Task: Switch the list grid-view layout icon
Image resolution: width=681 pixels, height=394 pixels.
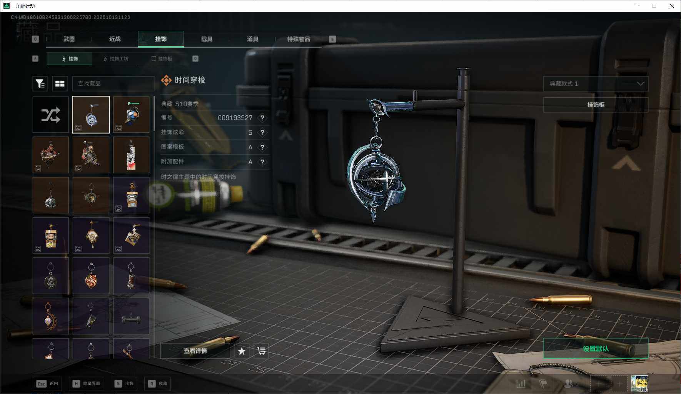Action: pos(60,83)
